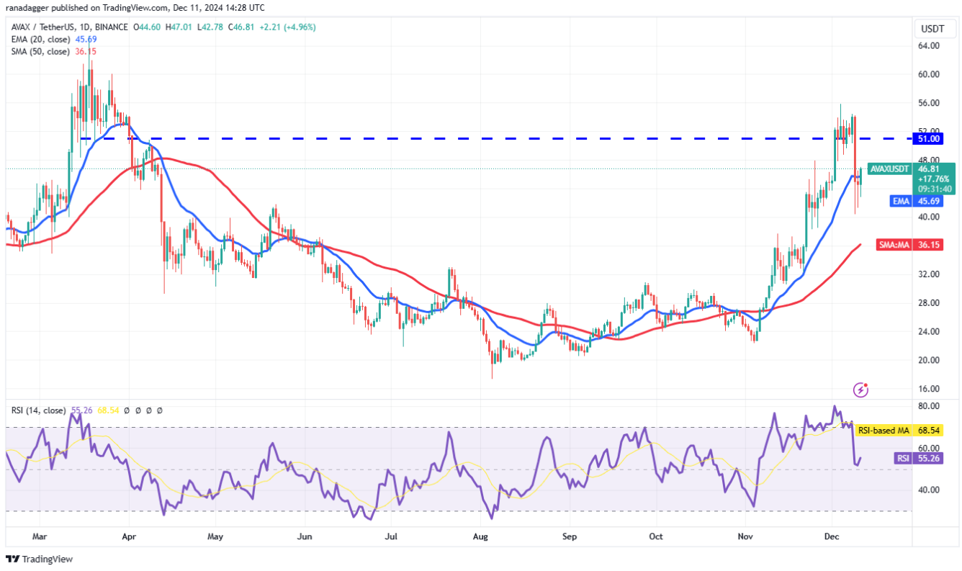Click the RSI-based MA label

[884, 431]
